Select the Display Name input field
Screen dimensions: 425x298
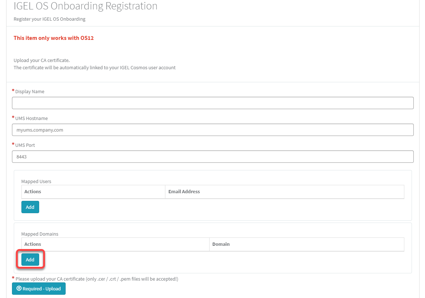pos(212,103)
